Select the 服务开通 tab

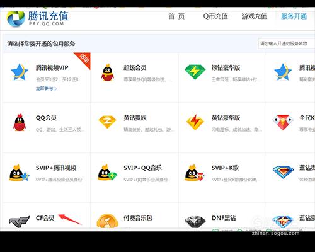[x=294, y=16]
